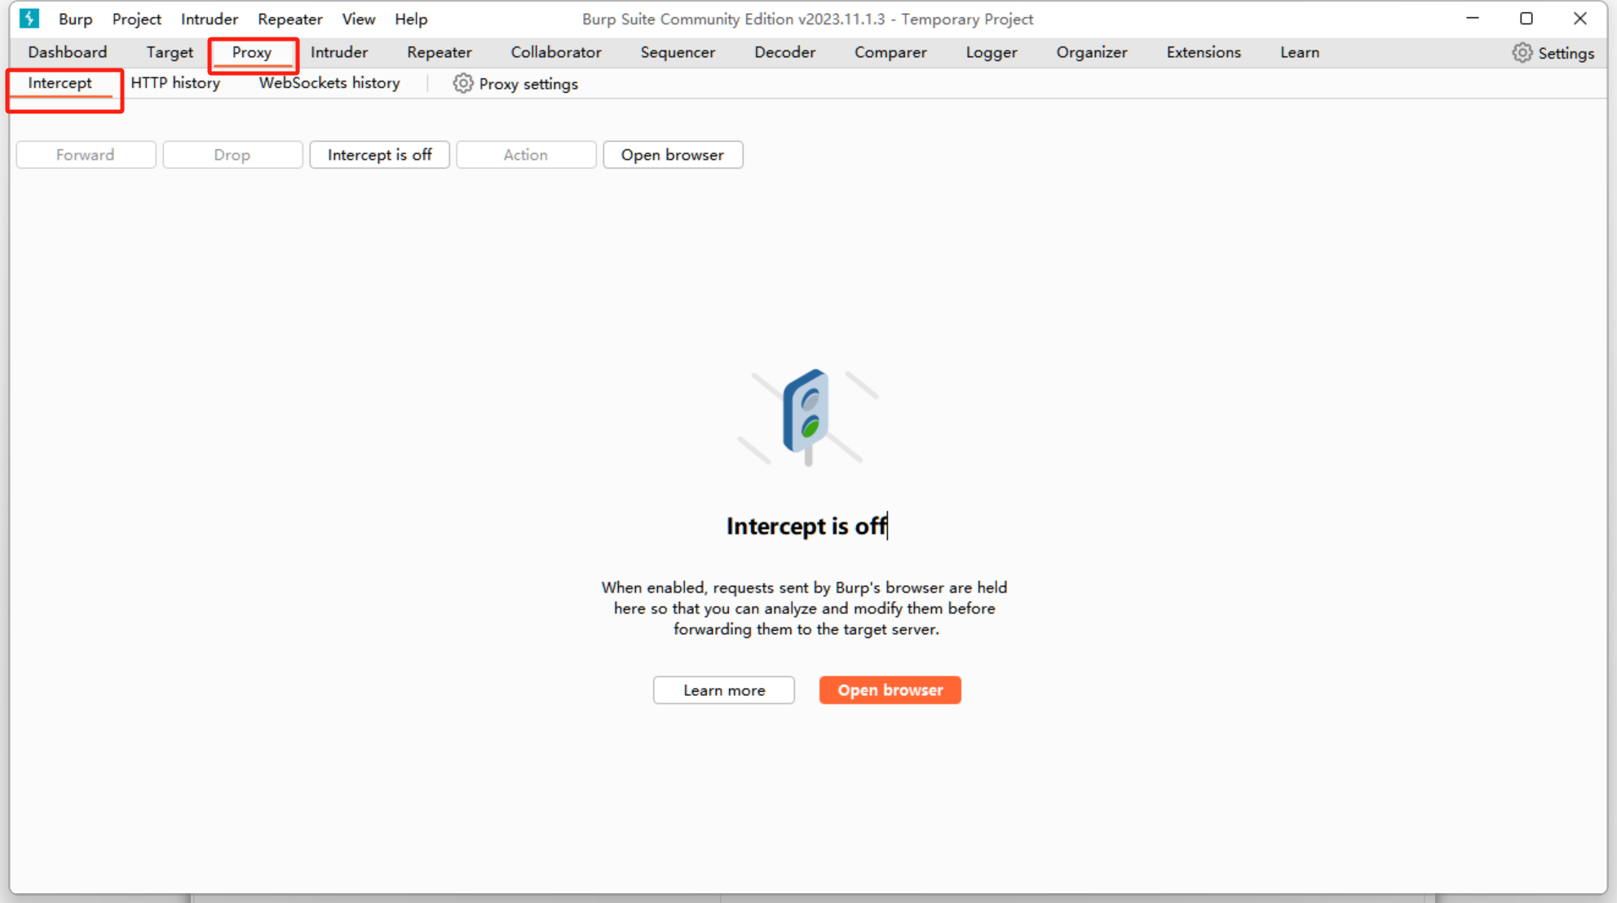Go to the Repeater tab
The width and height of the screenshot is (1617, 903).
[439, 52]
